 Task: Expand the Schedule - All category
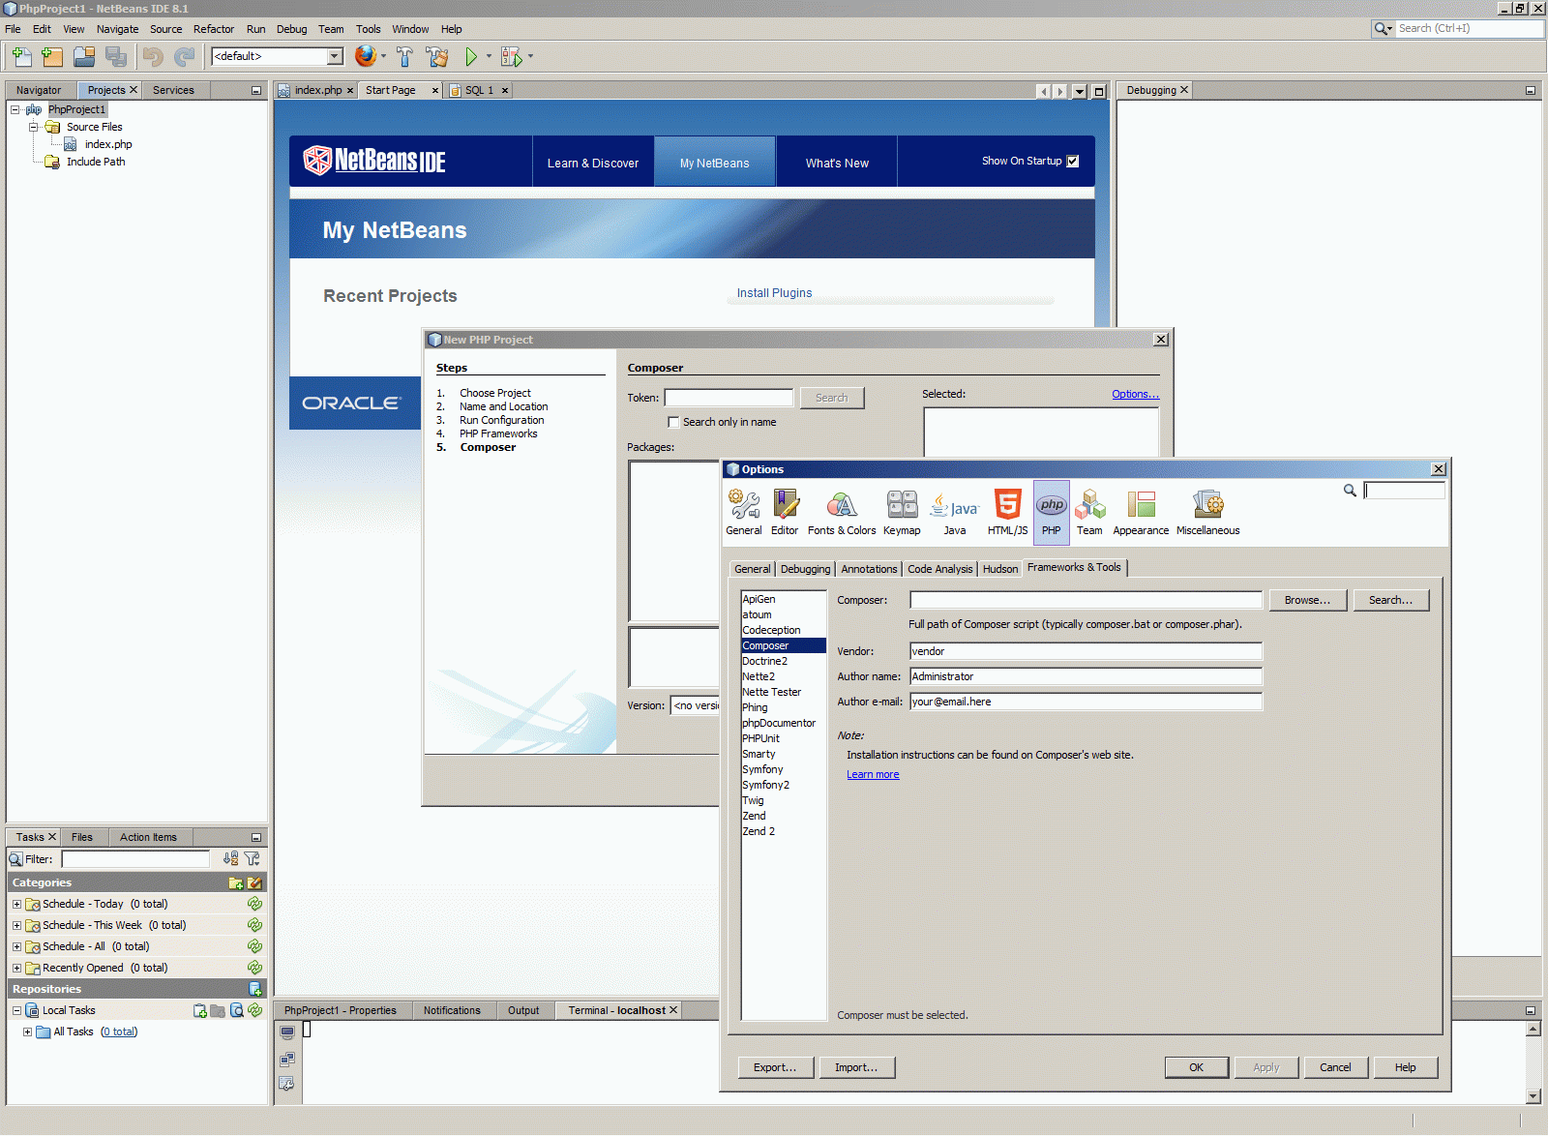click(16, 946)
